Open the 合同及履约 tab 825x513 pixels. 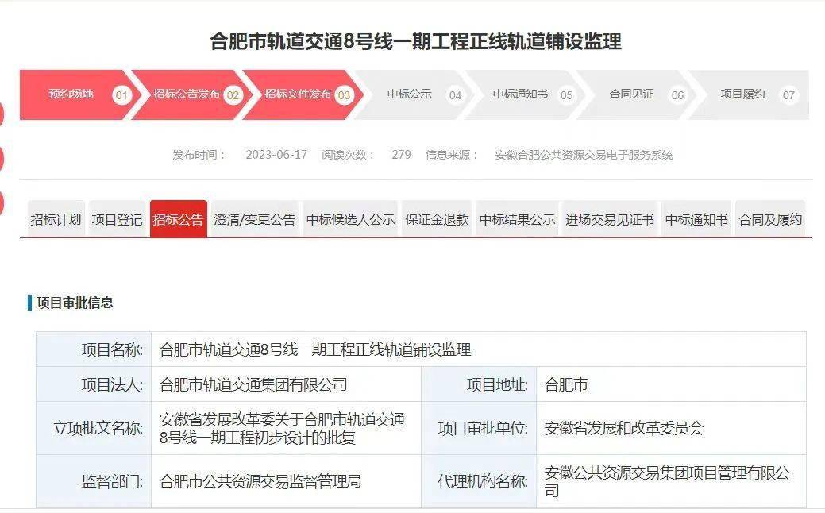tap(770, 219)
